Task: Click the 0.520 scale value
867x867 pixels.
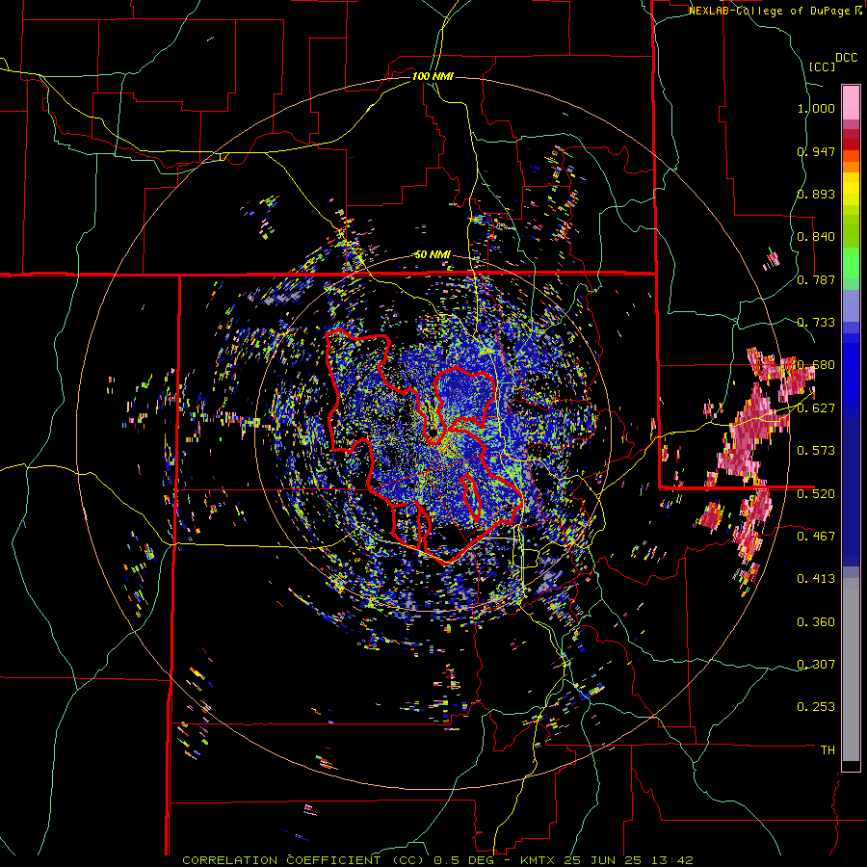Action: [x=816, y=493]
